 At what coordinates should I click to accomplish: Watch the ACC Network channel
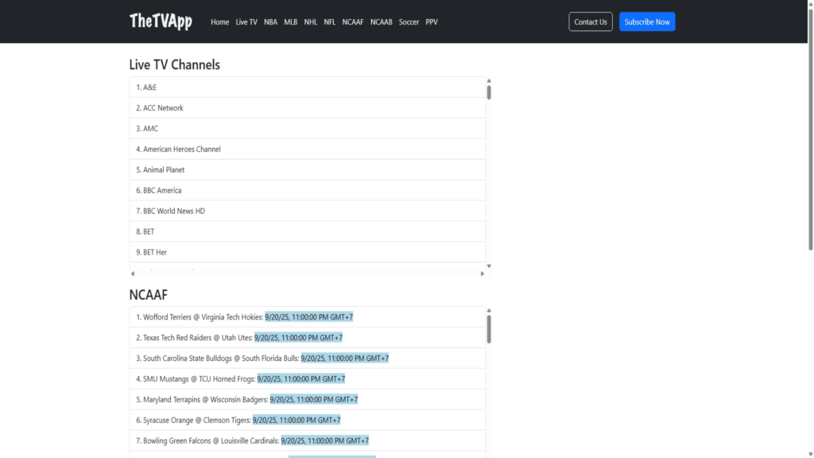click(163, 108)
